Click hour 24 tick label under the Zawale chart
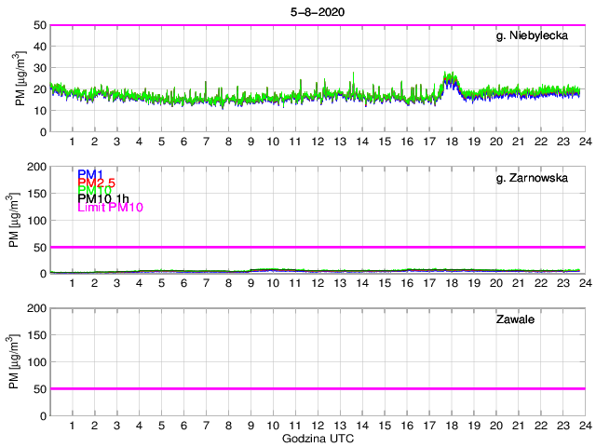The width and height of the screenshot is (596, 447). click(x=584, y=426)
